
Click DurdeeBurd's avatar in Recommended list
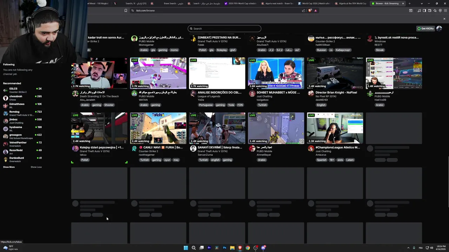tap(5, 159)
